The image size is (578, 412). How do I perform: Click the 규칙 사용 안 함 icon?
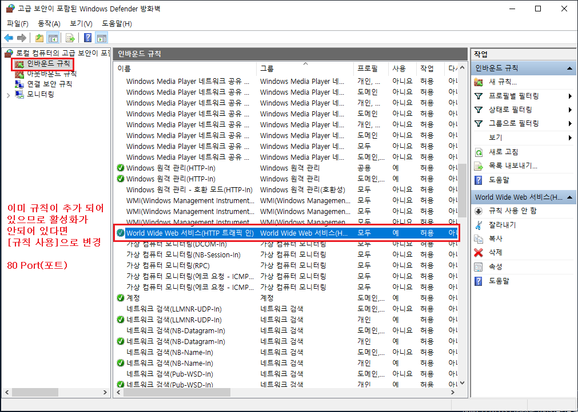[x=479, y=211]
